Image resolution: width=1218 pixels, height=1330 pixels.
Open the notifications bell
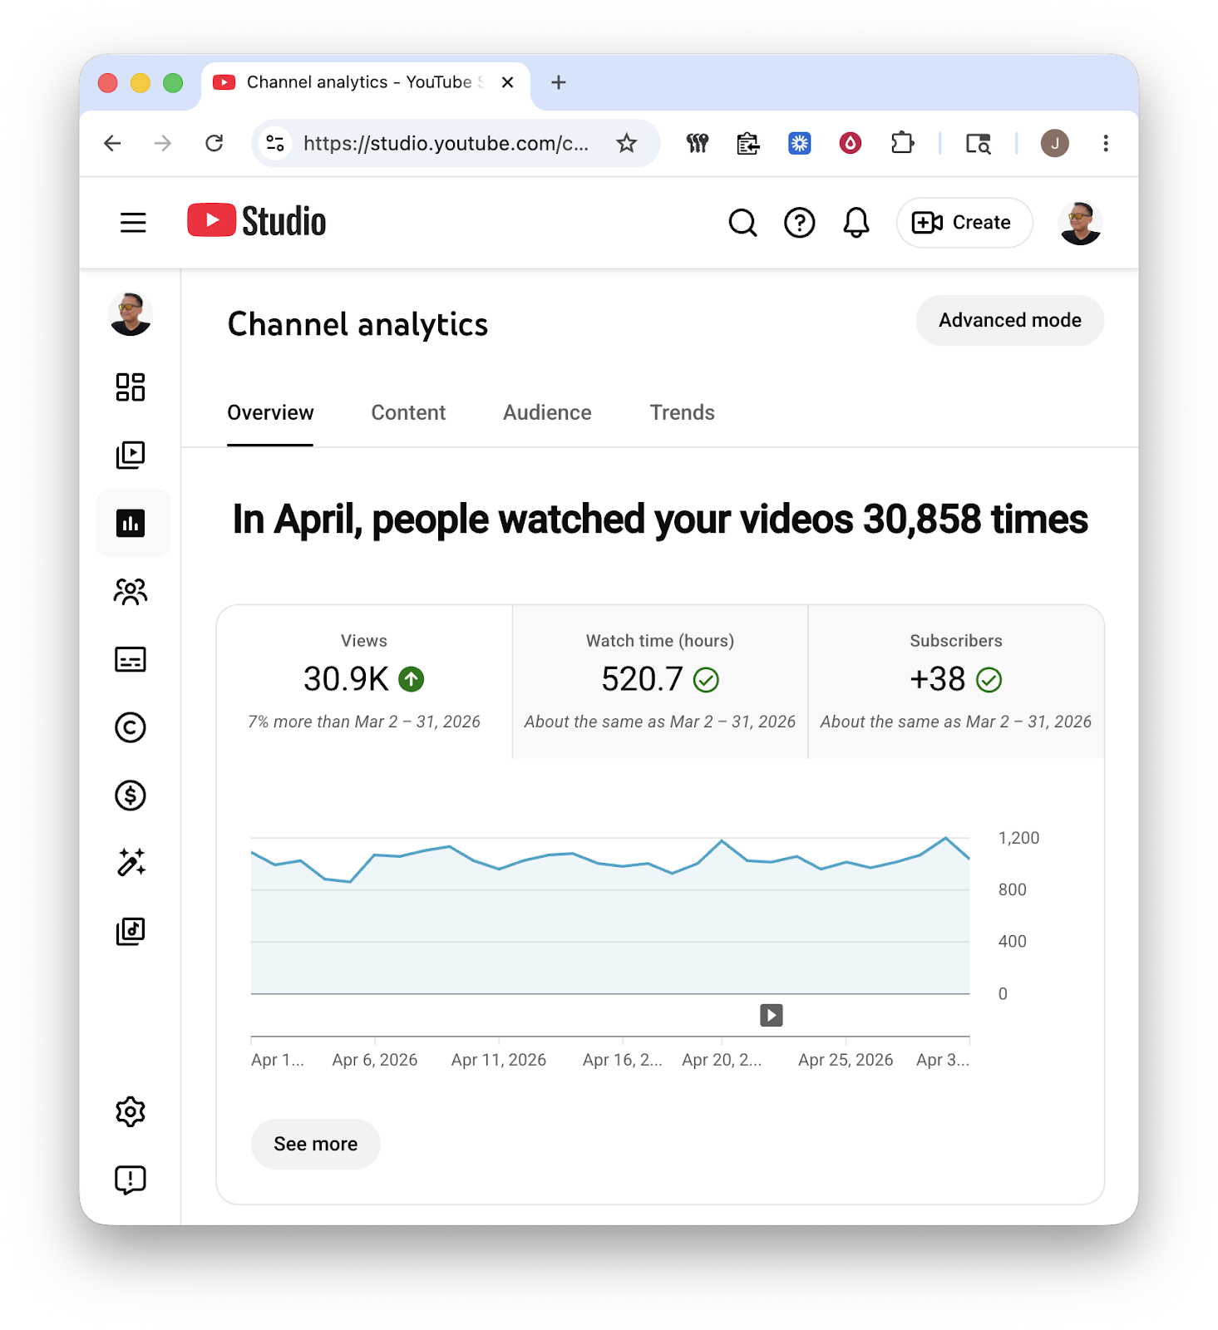click(x=856, y=223)
